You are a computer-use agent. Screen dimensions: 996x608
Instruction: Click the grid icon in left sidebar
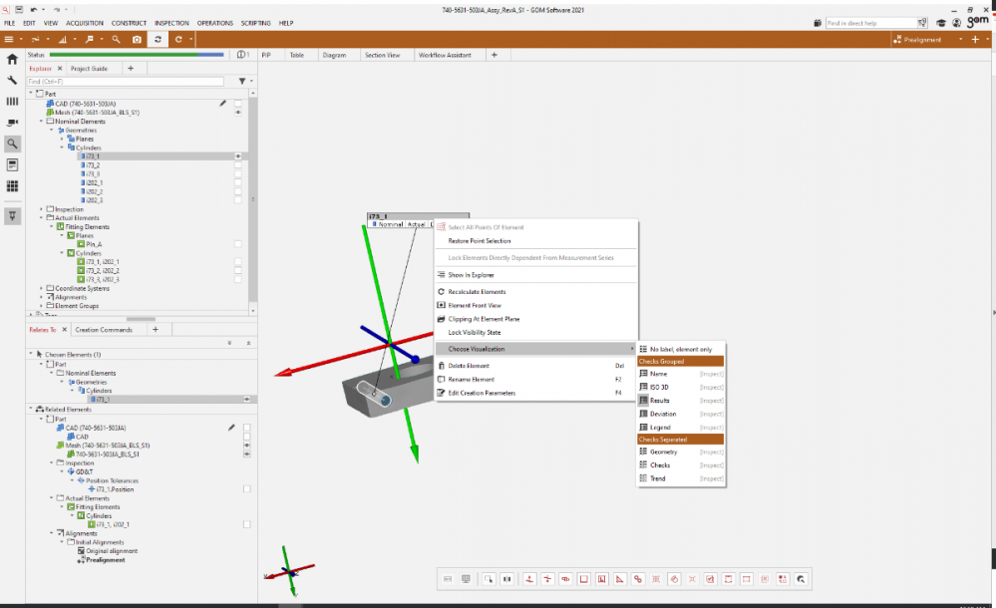(x=12, y=186)
